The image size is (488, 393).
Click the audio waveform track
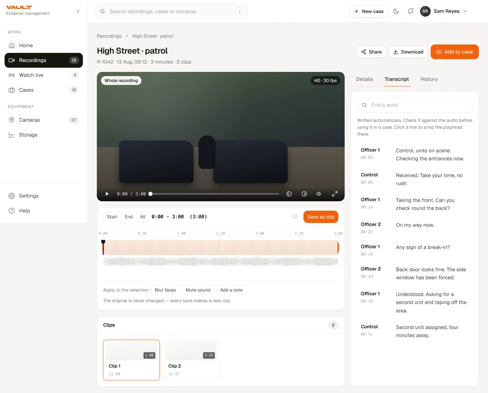(221, 261)
